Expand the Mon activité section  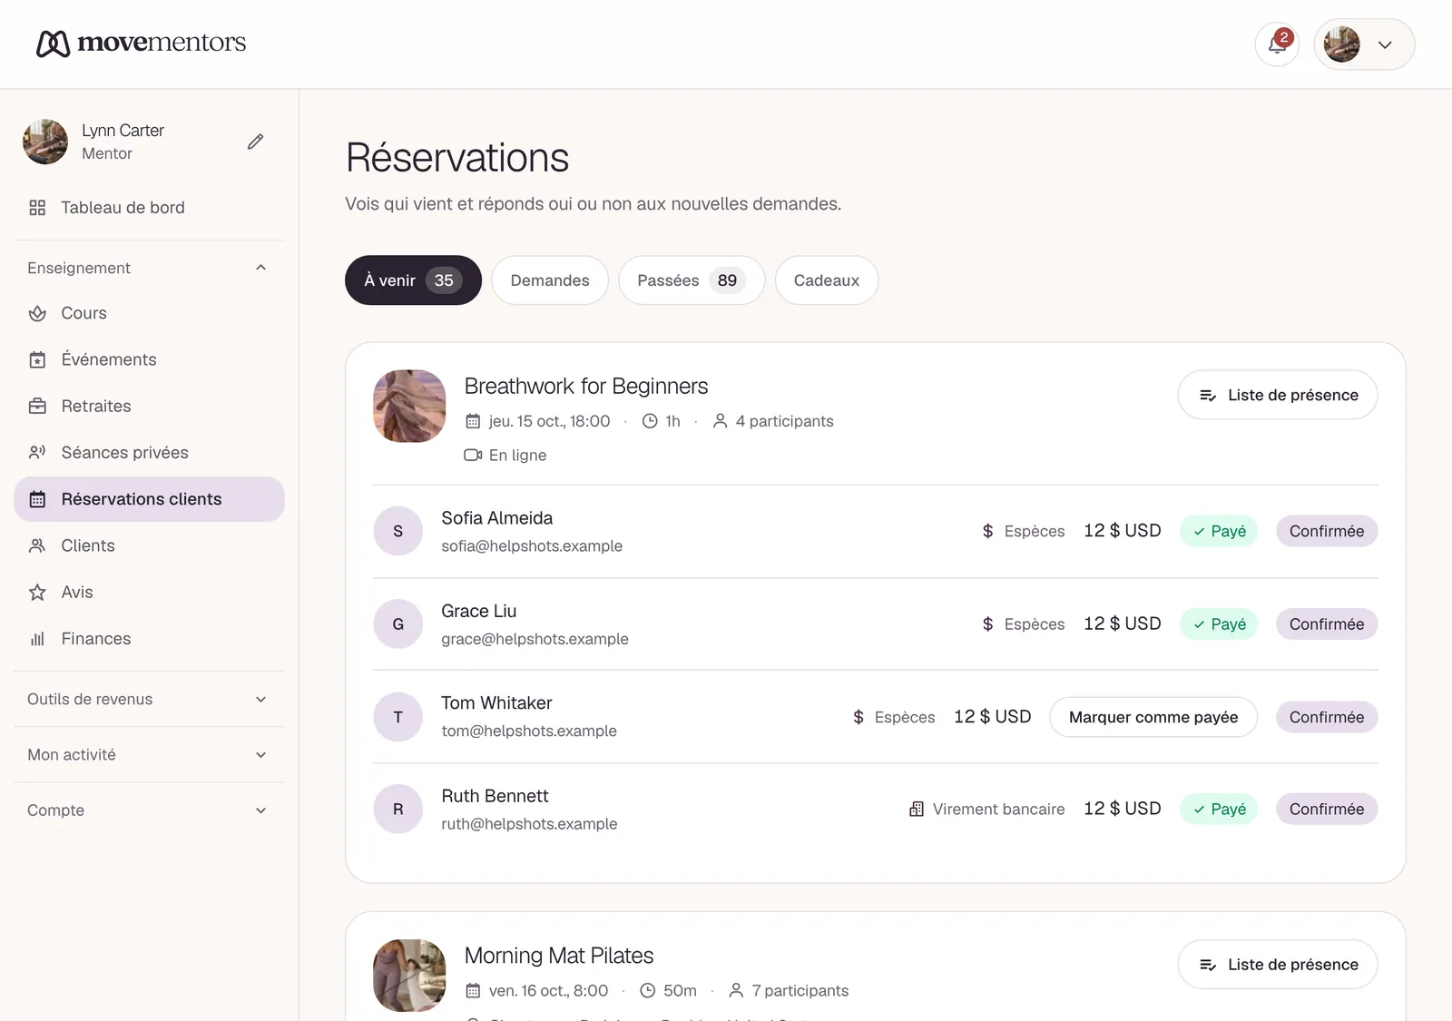149,755
